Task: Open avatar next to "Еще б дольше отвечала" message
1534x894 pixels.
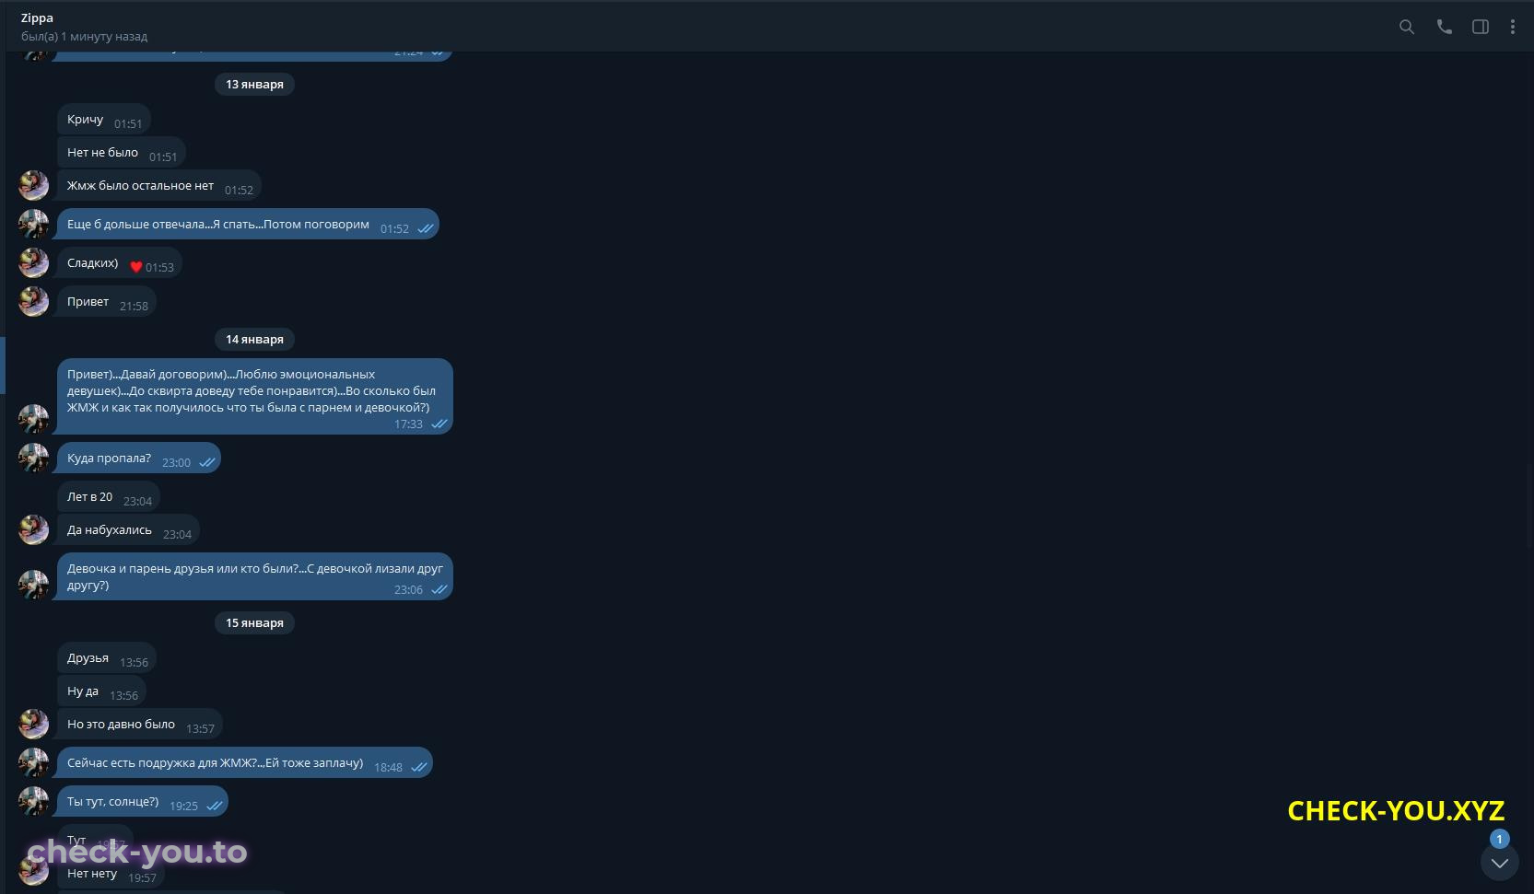Action: [x=34, y=224]
